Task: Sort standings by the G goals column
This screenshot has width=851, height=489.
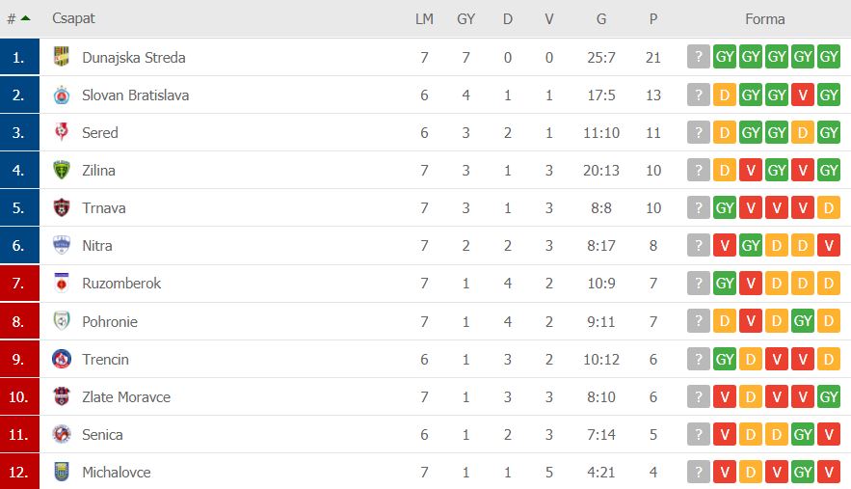Action: (x=601, y=19)
